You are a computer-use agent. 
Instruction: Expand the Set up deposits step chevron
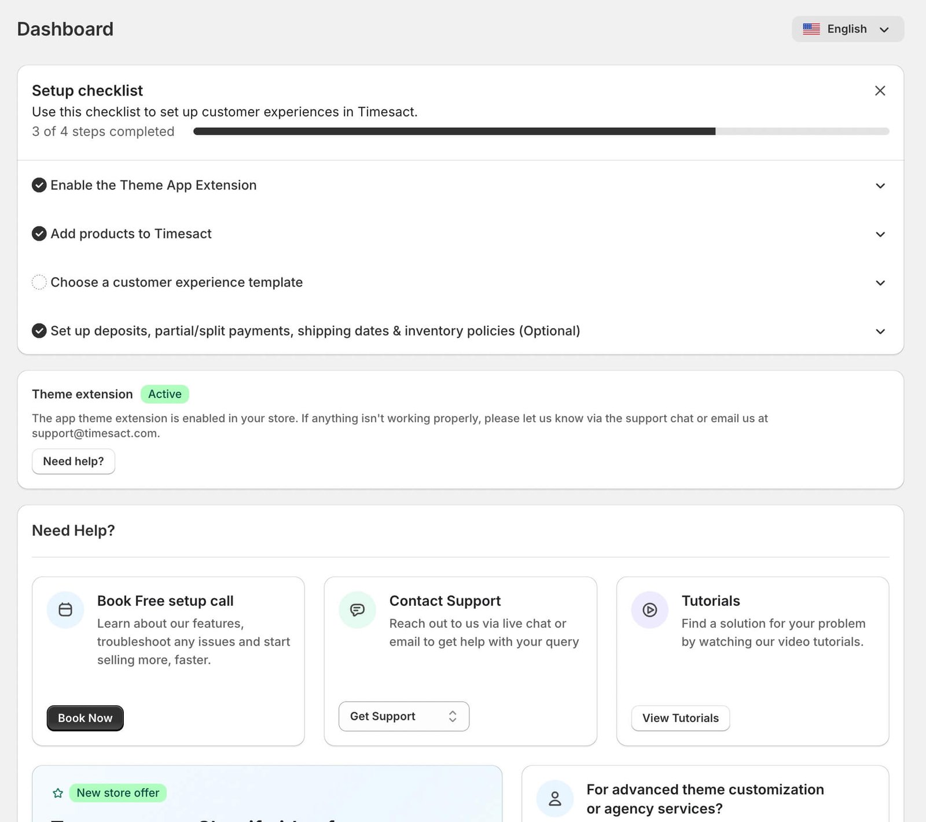tap(880, 331)
